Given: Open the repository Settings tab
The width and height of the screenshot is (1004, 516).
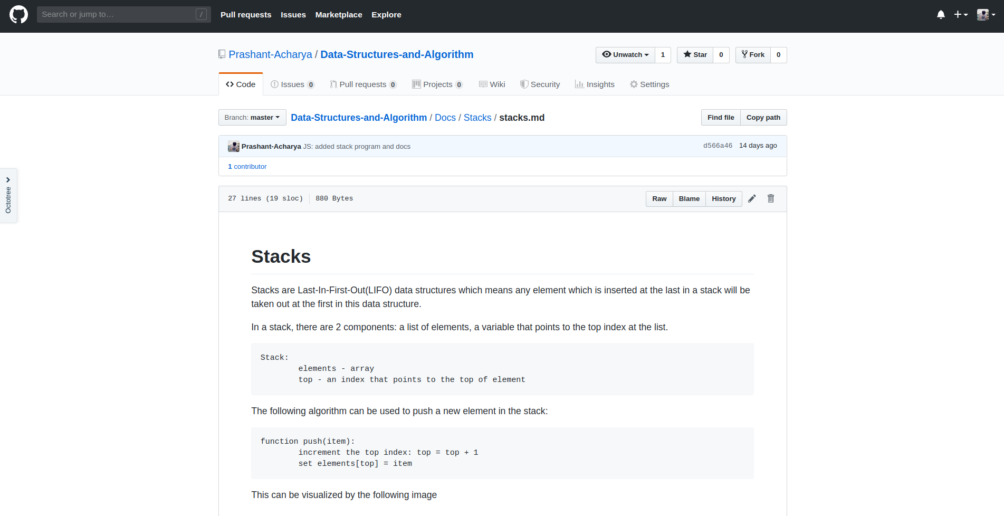Looking at the screenshot, I should [649, 84].
